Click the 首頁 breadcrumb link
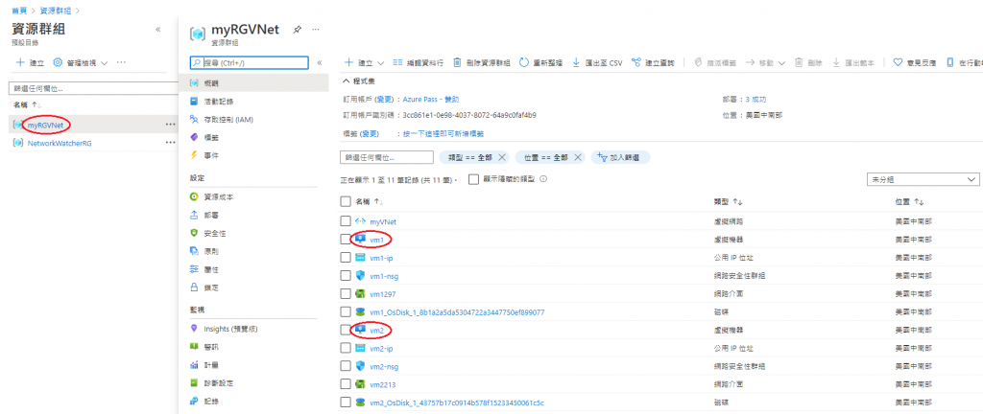Viewport: 983px width, 414px height. tap(19, 11)
